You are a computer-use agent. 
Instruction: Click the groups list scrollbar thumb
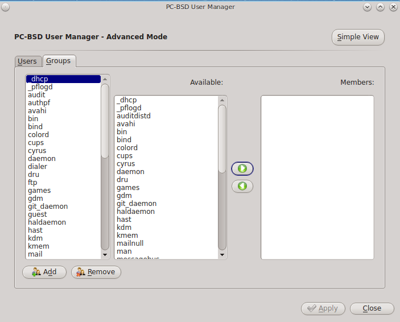(x=105, y=121)
